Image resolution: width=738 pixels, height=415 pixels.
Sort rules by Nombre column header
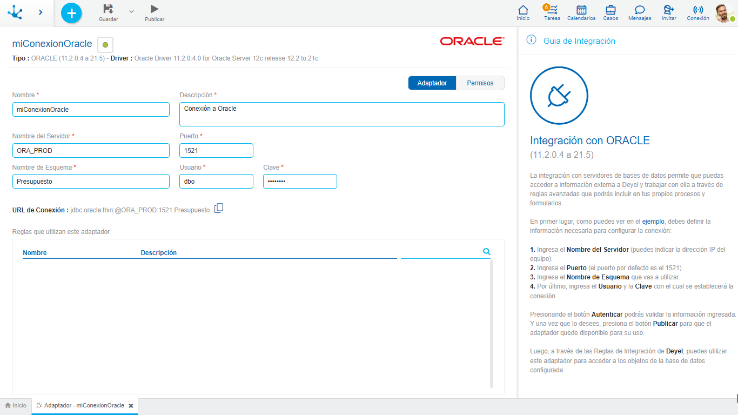click(35, 253)
